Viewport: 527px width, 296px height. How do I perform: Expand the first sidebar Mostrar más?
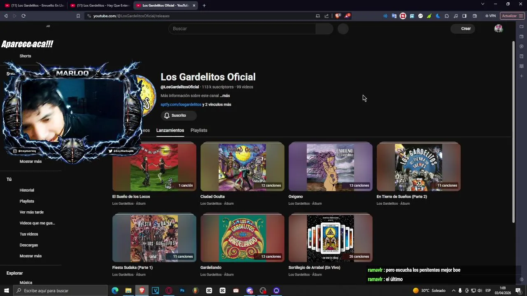[x=30, y=162]
